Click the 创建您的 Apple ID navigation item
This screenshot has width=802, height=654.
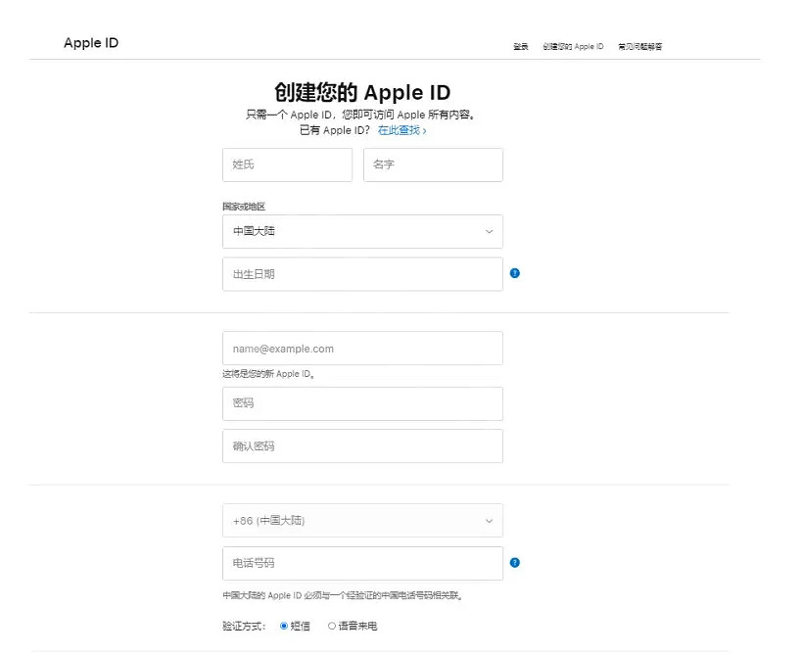(x=575, y=45)
